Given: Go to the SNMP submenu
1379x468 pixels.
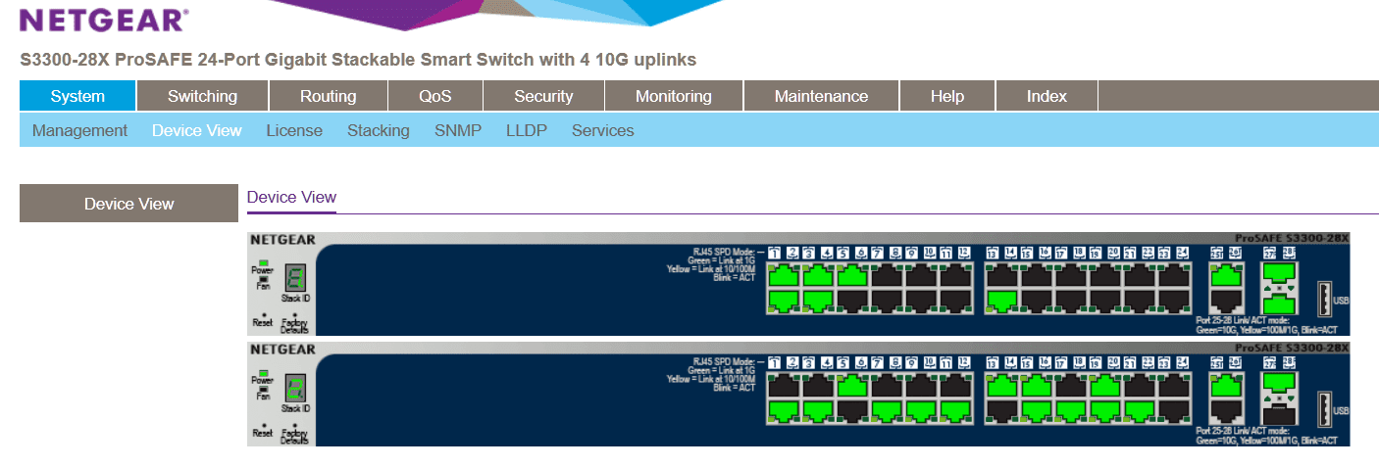Looking at the screenshot, I should (458, 130).
